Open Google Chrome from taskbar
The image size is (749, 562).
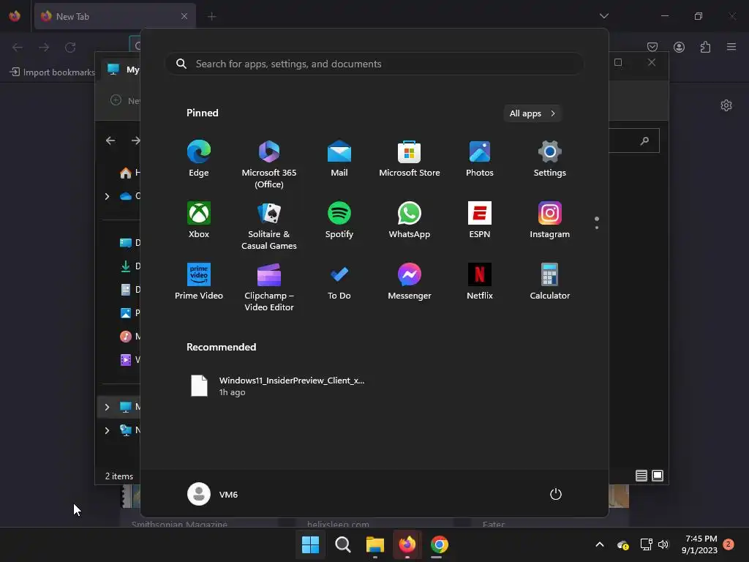click(x=440, y=544)
